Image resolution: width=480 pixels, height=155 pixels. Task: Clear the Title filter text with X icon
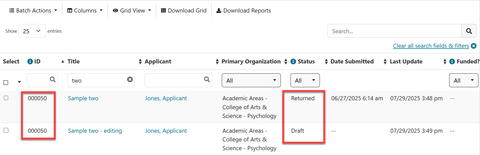(x=130, y=80)
